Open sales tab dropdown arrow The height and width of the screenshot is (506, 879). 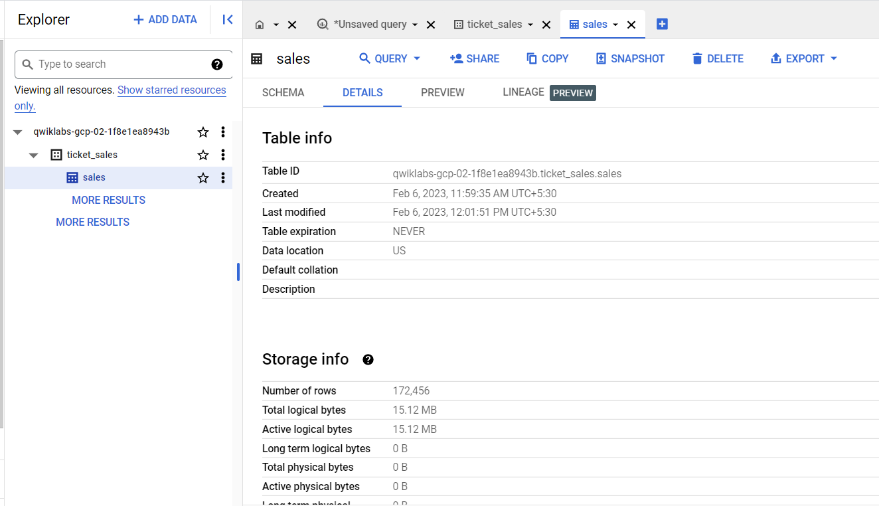pyautogui.click(x=615, y=25)
